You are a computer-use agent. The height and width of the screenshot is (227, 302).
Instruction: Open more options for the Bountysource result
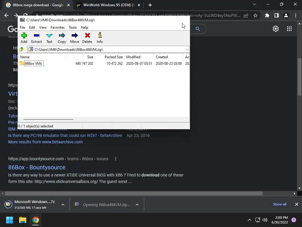pyautogui.click(x=116, y=159)
